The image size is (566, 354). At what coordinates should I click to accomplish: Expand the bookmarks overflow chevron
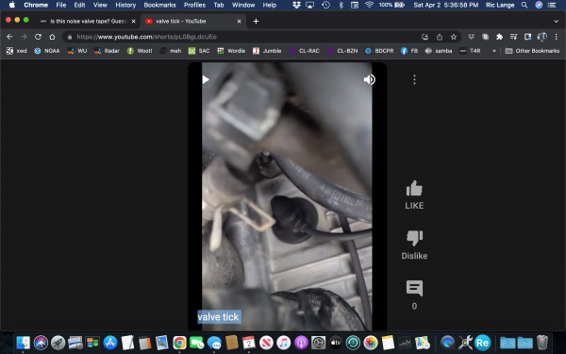pos(493,51)
